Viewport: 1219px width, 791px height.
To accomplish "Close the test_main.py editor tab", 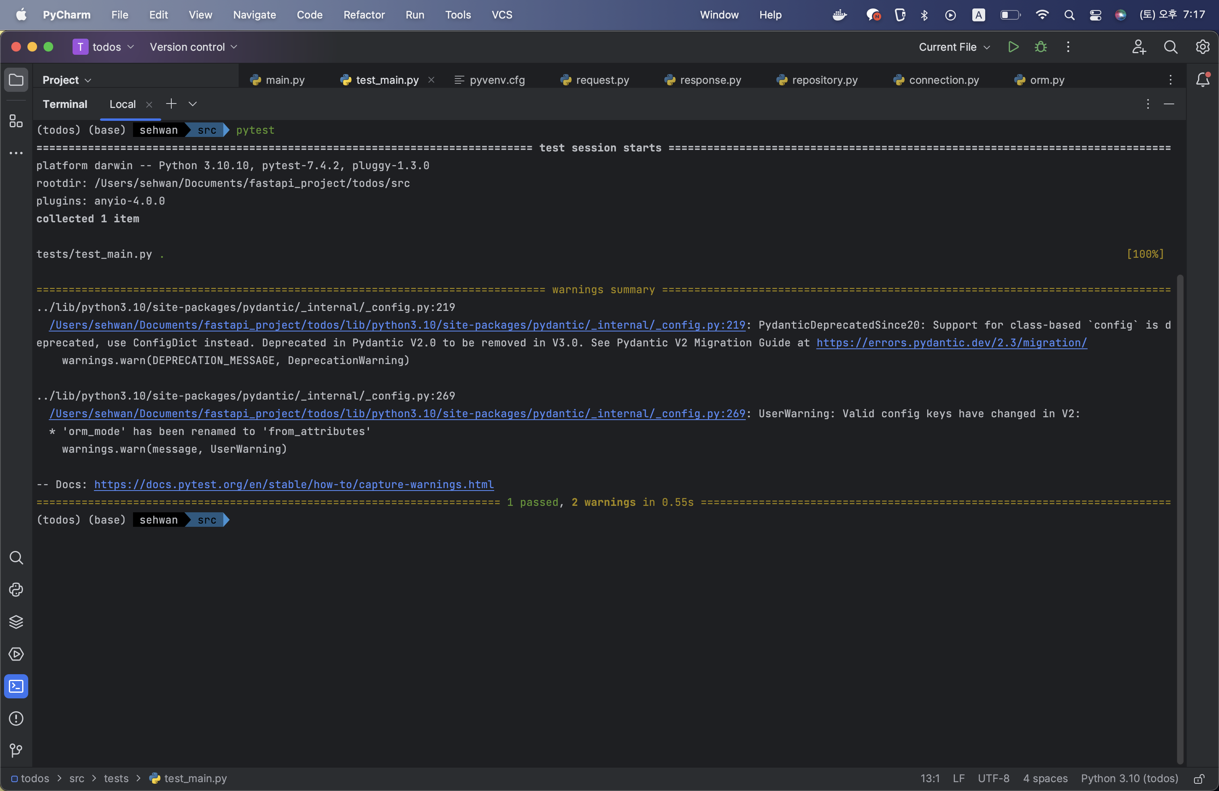I will pyautogui.click(x=431, y=80).
